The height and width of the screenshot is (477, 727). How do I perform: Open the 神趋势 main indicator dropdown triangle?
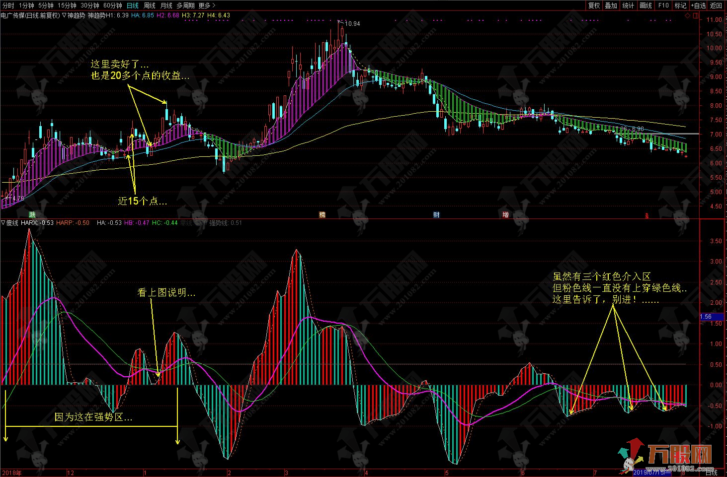[x=65, y=15]
